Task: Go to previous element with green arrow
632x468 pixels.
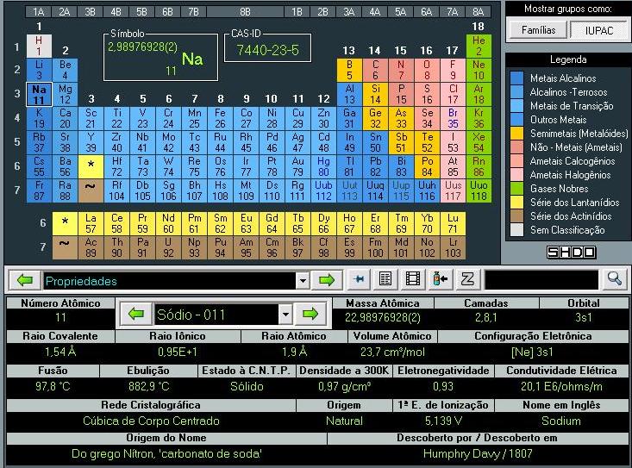Action: click(136, 314)
